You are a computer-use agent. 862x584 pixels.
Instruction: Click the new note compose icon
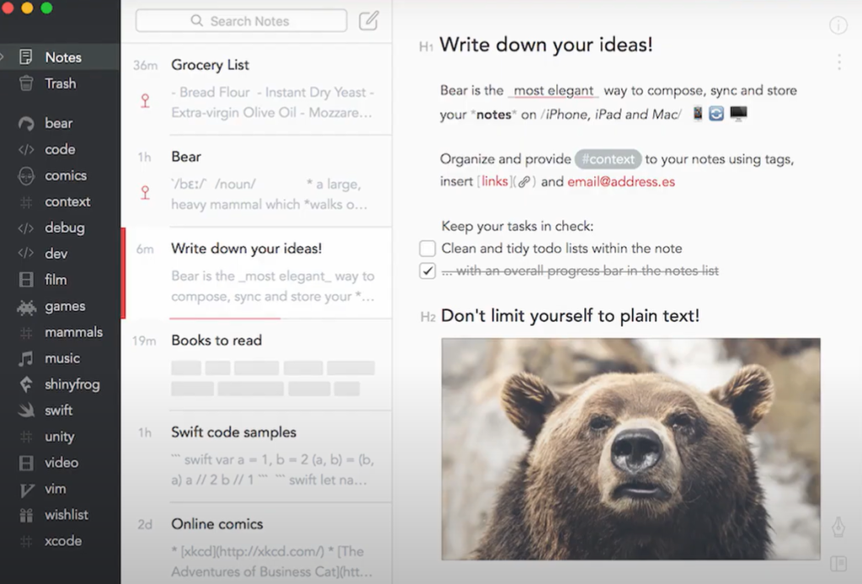pyautogui.click(x=369, y=21)
